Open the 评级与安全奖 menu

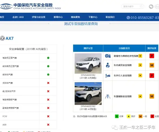pyautogui.click(x=38, y=17)
